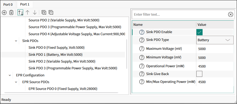
Task: Collapse the Sink PDOs tree node
Action: 16,41
